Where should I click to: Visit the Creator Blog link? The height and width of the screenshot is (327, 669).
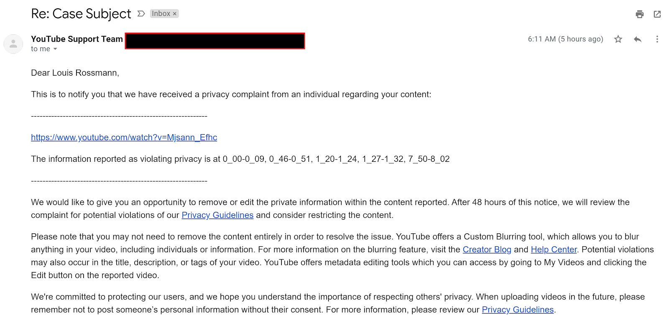tap(487, 250)
